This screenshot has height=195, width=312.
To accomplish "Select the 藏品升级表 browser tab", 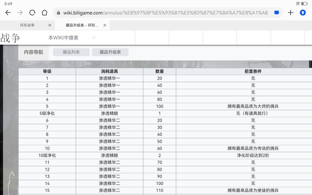I will click(82, 25).
